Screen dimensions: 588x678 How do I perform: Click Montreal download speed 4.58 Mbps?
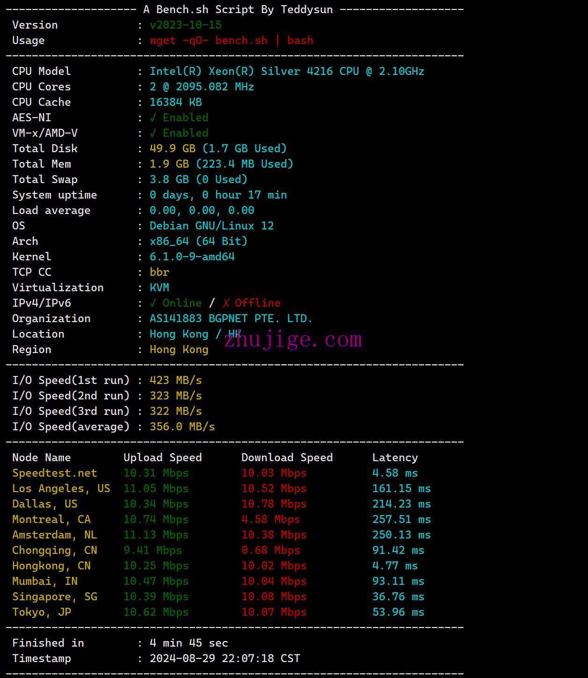pyautogui.click(x=271, y=519)
